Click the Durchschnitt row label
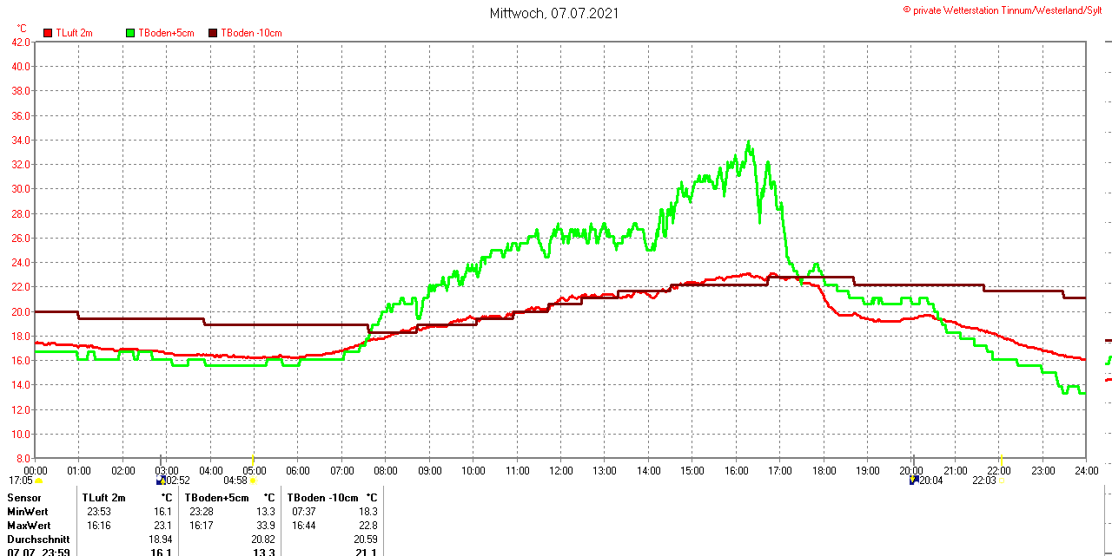 click(x=38, y=540)
